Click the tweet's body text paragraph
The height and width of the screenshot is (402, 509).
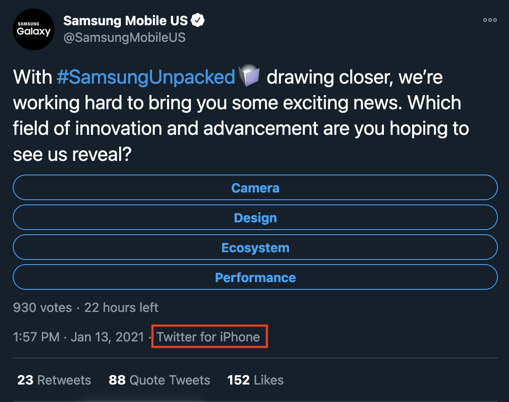(239, 129)
